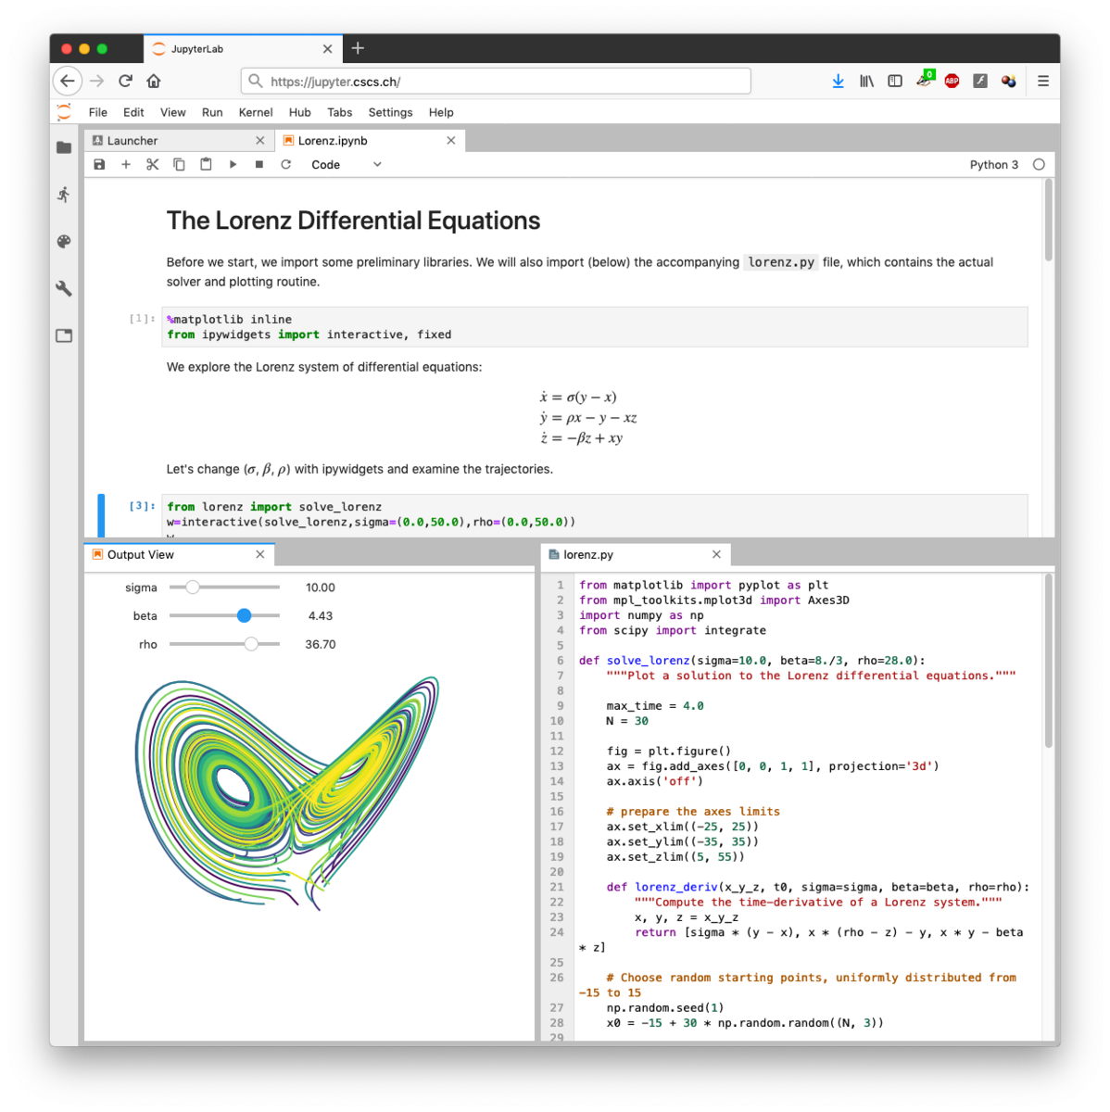Open the Run menu
The height and width of the screenshot is (1112, 1110).
point(212,112)
